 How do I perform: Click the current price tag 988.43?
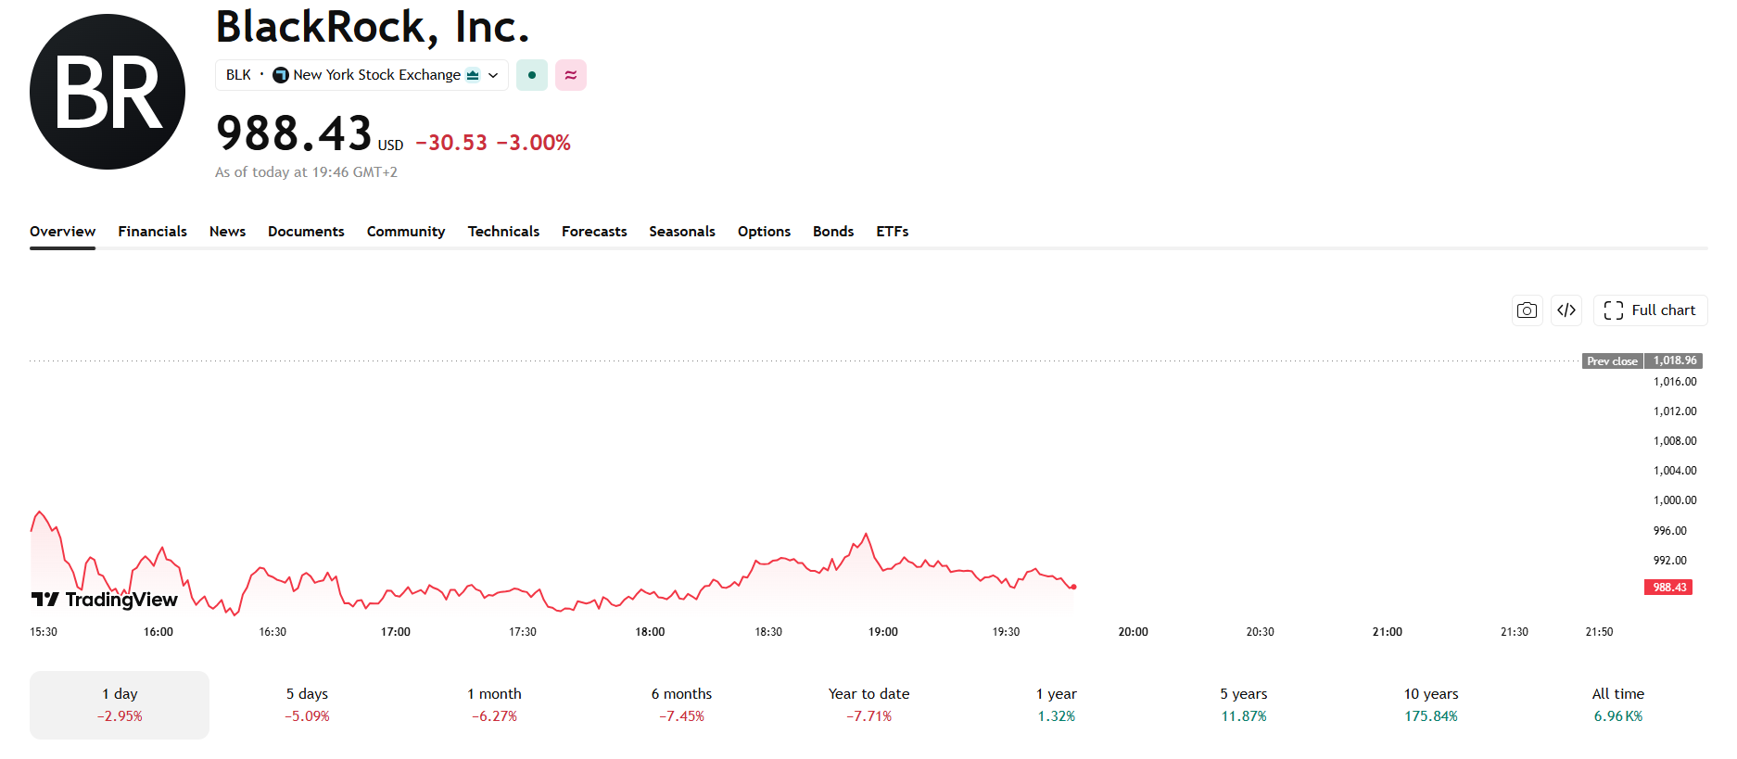tap(1668, 587)
